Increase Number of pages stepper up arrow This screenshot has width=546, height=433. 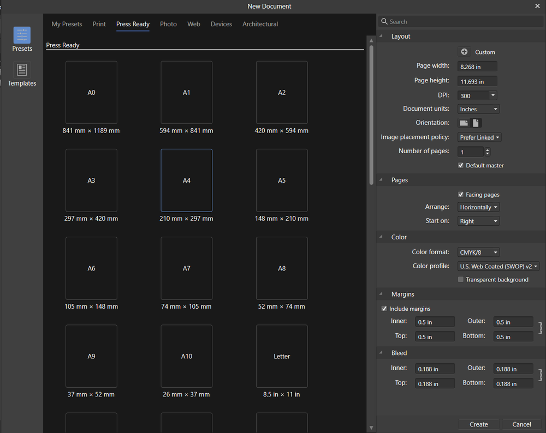tap(487, 150)
